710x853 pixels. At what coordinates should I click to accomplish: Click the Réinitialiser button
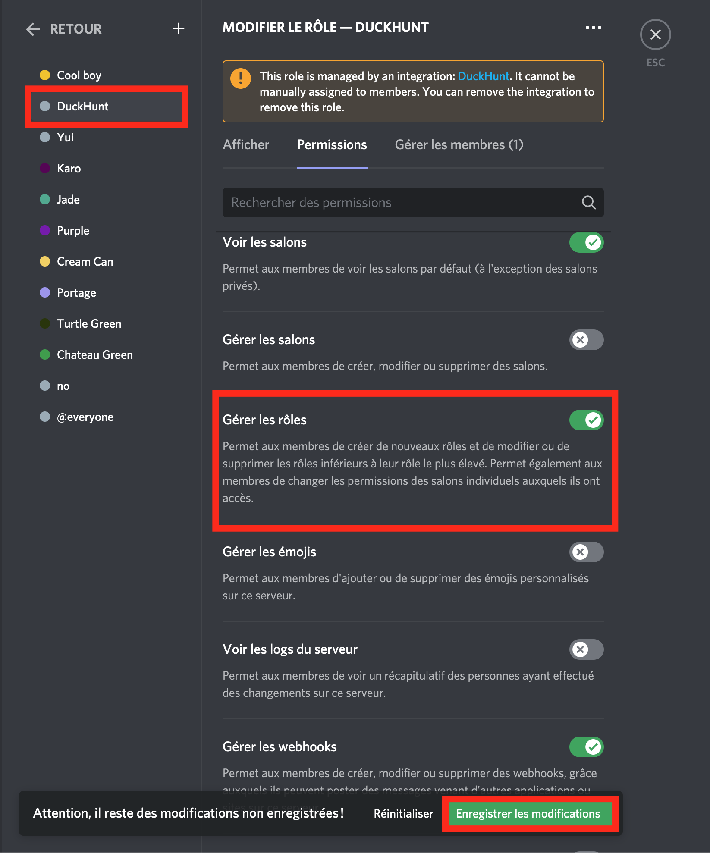pos(403,814)
